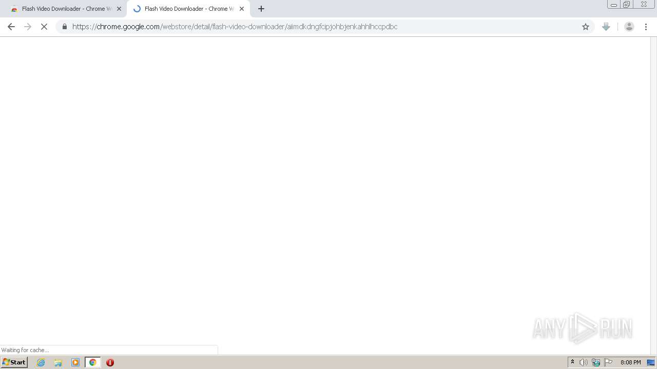
Task: Click the 8:08 PM clock
Action: click(630, 362)
